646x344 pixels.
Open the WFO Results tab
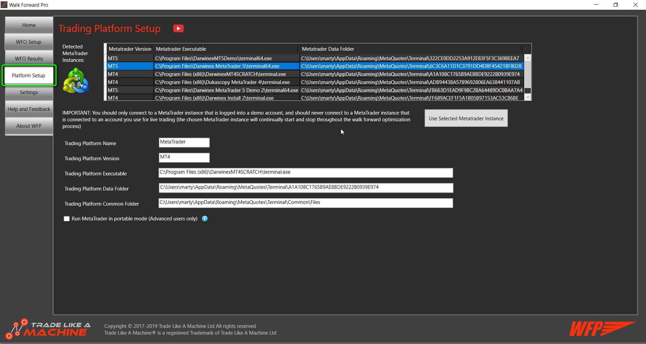[x=29, y=58]
